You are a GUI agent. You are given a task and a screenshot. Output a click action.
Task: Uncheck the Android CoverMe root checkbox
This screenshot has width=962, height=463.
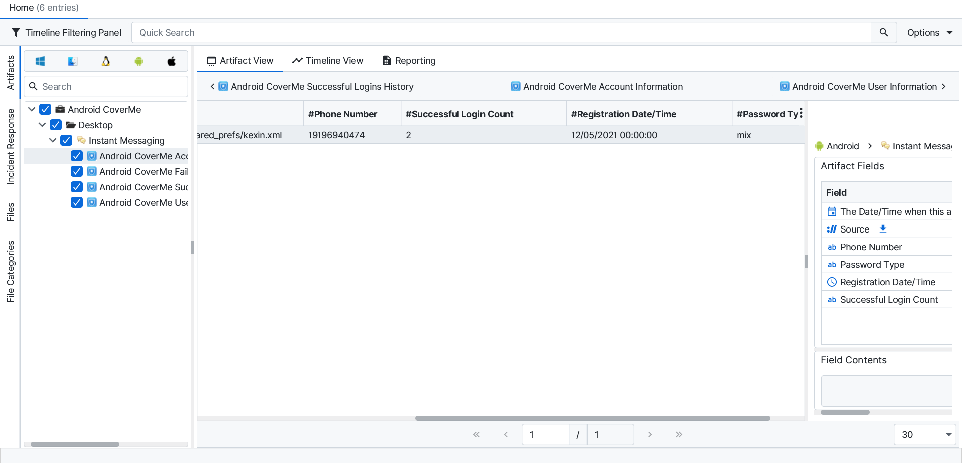pyautogui.click(x=45, y=109)
